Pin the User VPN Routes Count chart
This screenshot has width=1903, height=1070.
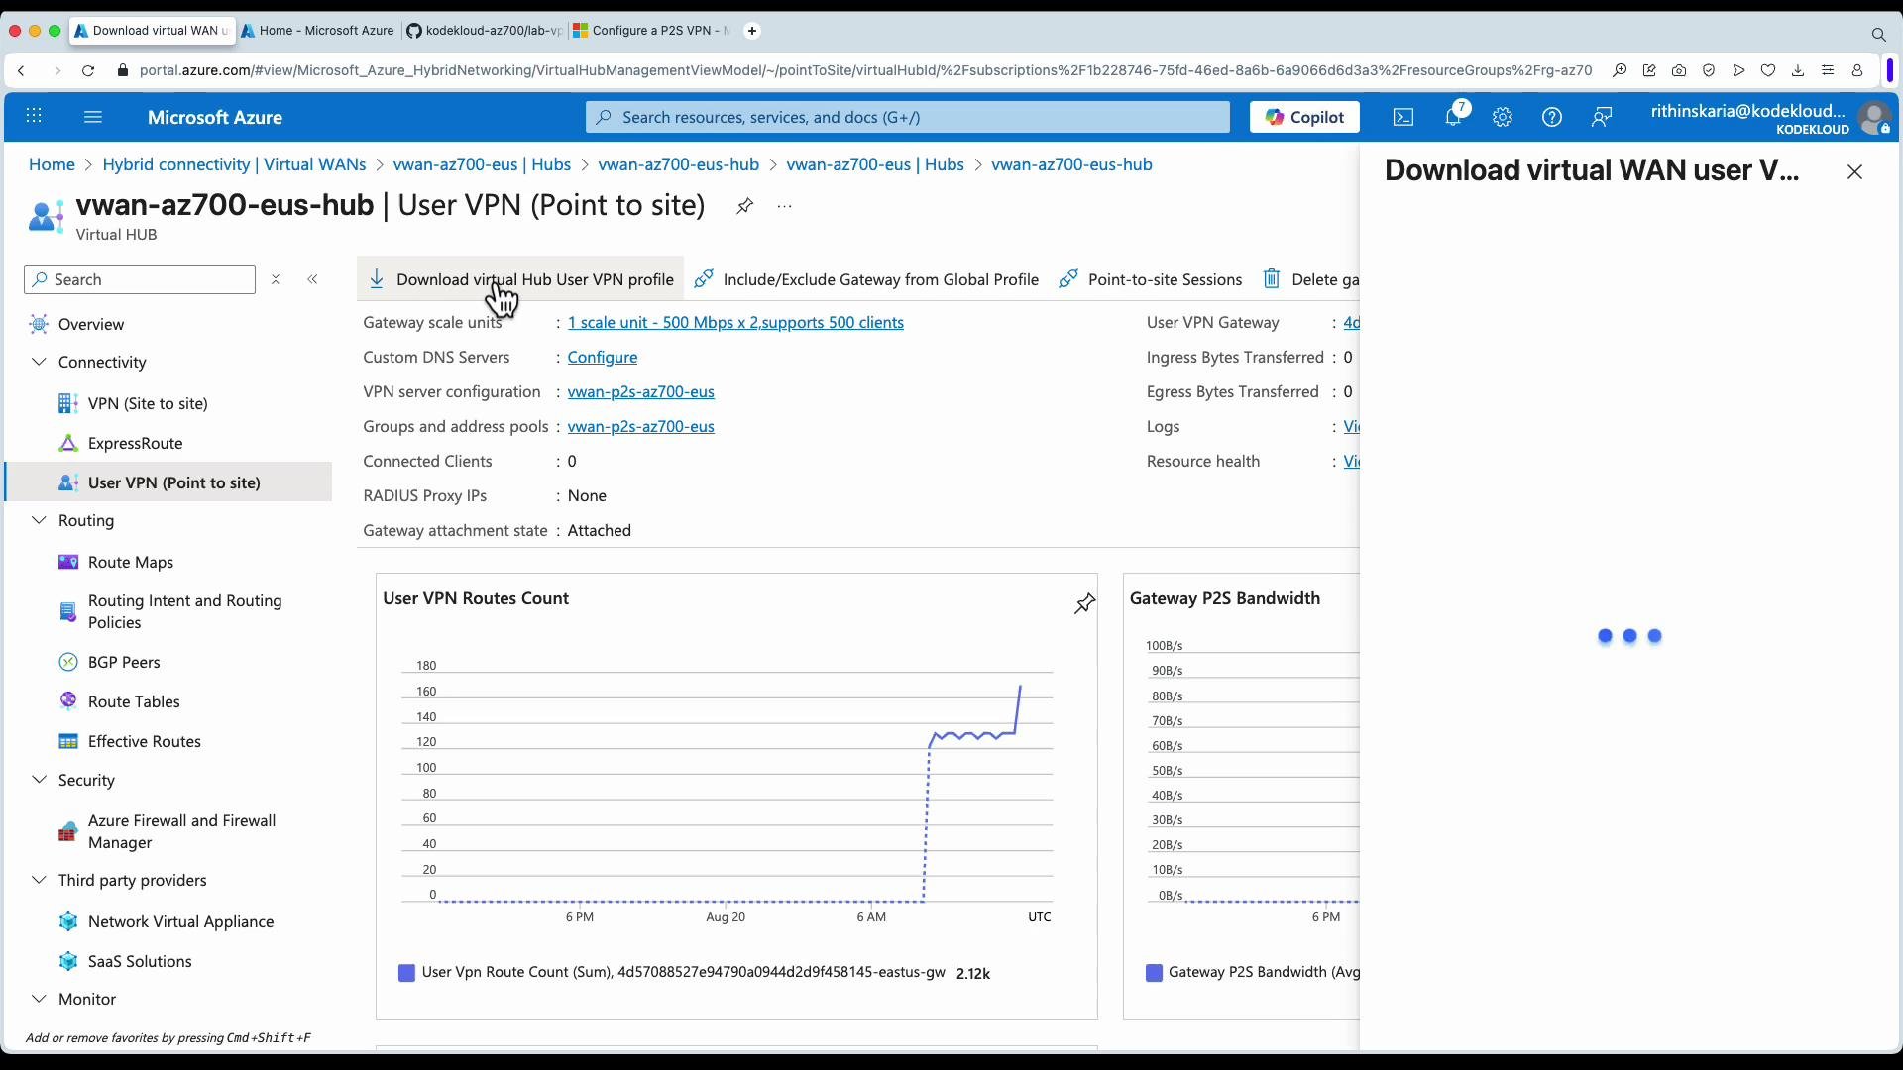click(x=1084, y=603)
